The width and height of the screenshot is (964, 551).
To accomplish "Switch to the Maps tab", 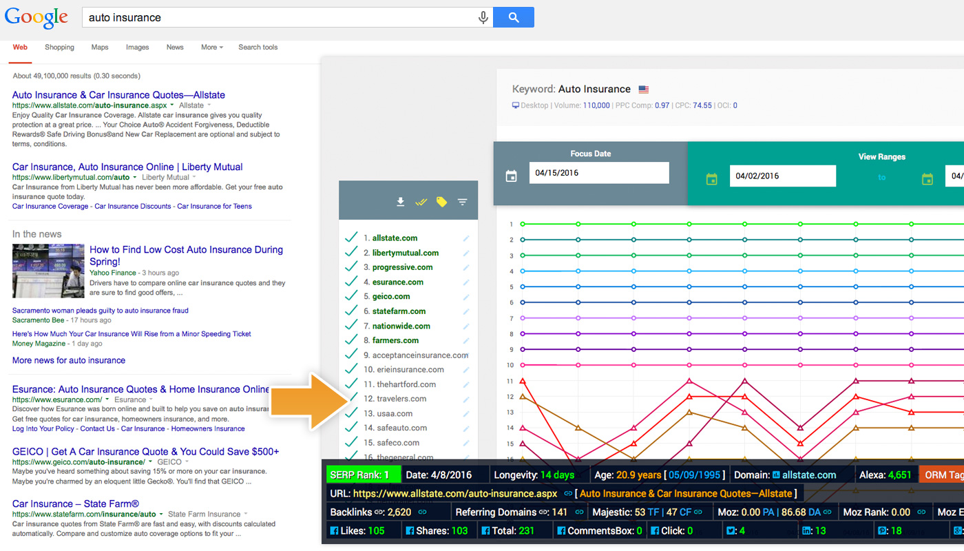I will (x=100, y=48).
